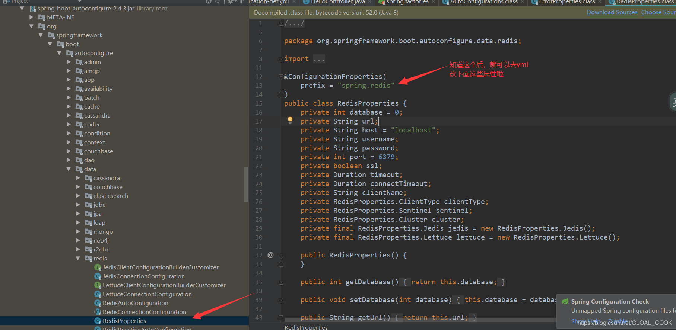Expand the folded setDatabase method on line 39

click(x=281, y=300)
